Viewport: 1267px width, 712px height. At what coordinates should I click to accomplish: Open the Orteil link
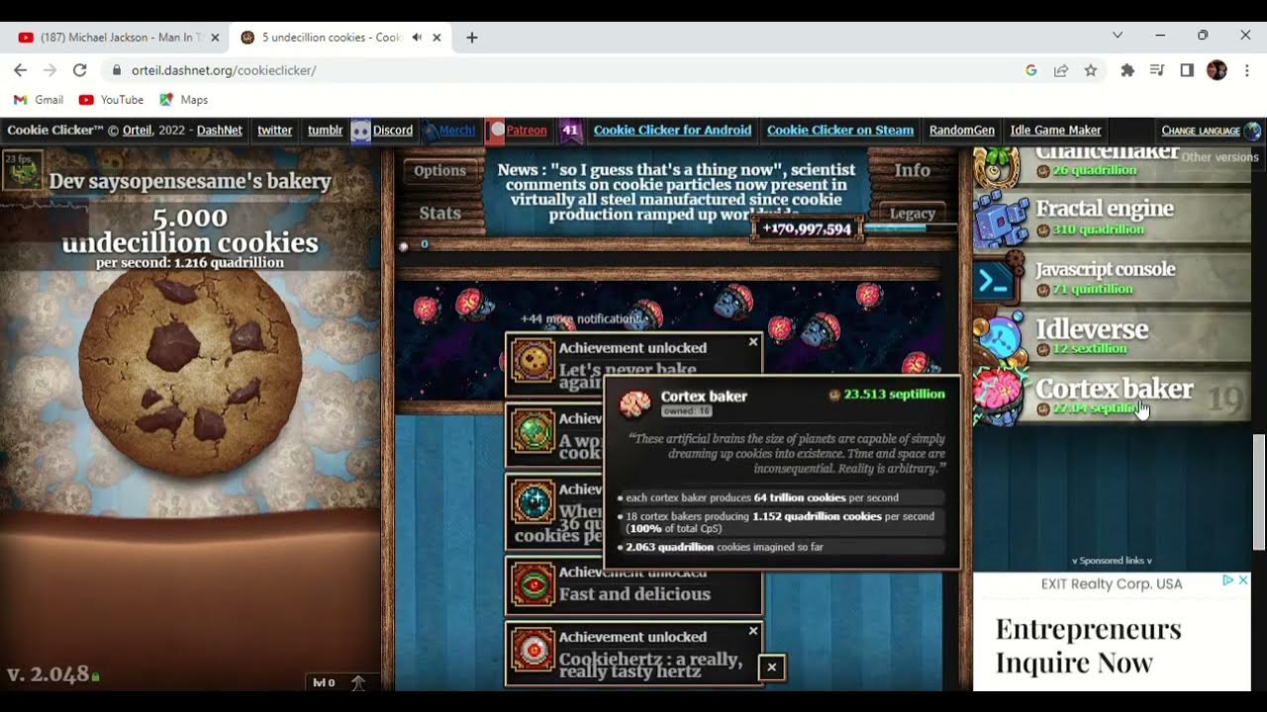coord(138,131)
